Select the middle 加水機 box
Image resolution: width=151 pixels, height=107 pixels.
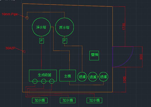[68, 100]
